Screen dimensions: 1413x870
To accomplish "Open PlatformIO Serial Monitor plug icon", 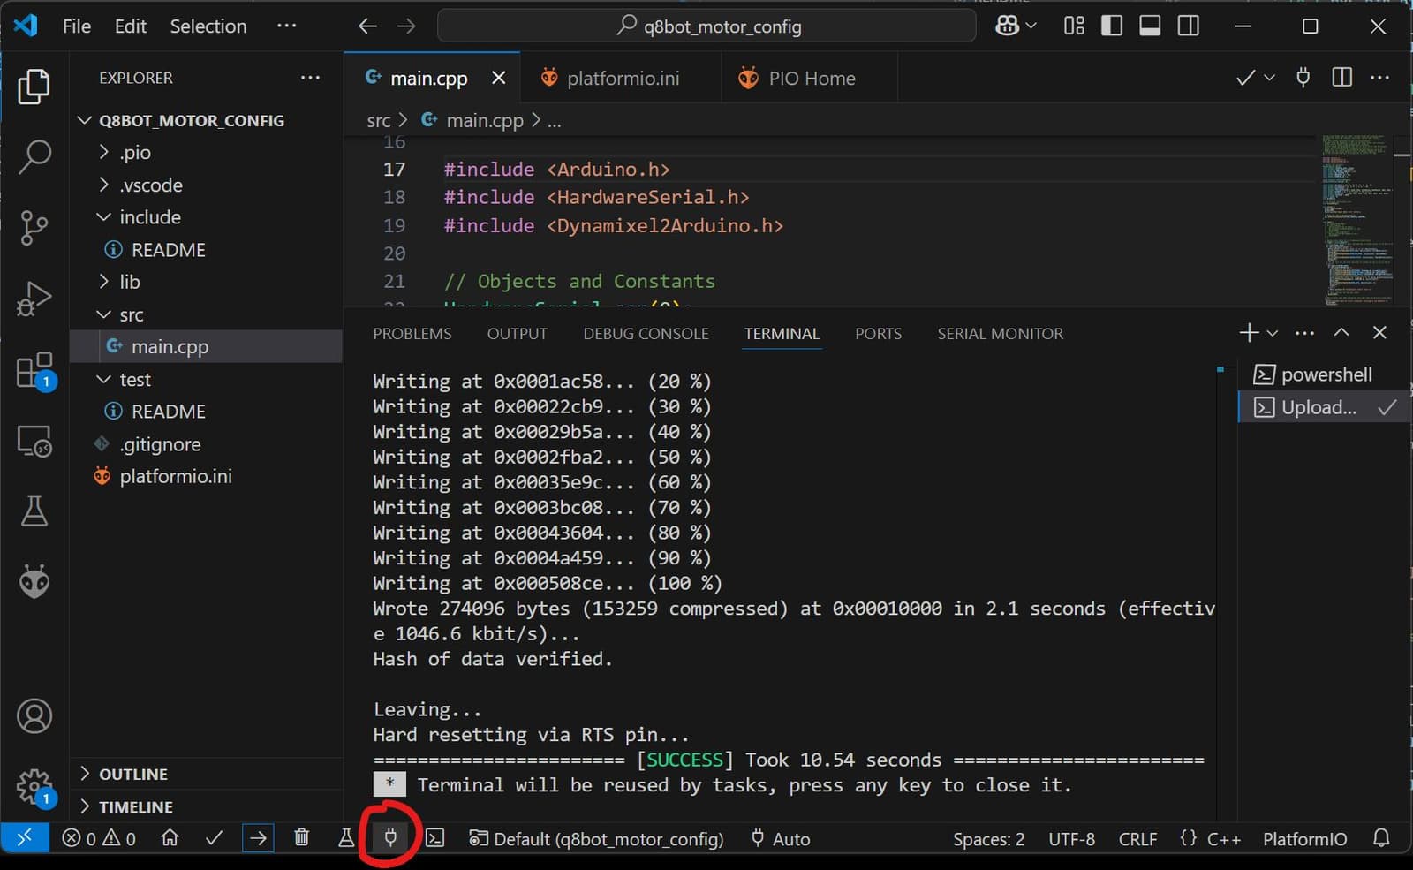I will [x=390, y=836].
